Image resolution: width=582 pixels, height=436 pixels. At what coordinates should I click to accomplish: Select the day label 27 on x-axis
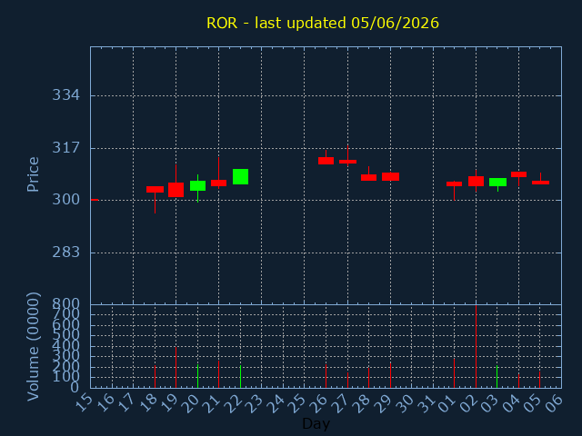click(x=341, y=403)
